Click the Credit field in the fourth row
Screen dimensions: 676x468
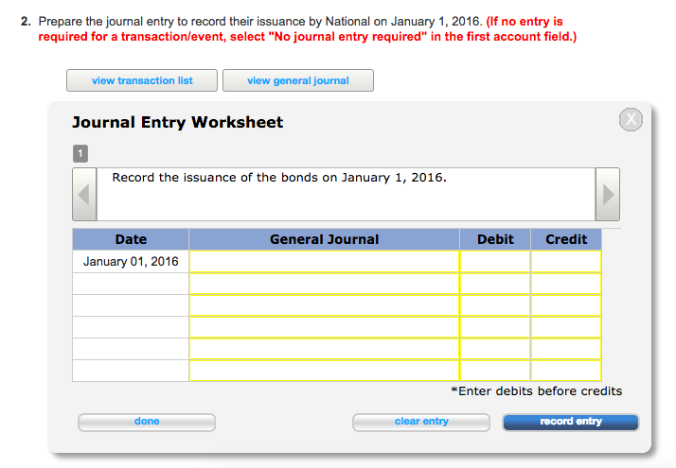[566, 327]
